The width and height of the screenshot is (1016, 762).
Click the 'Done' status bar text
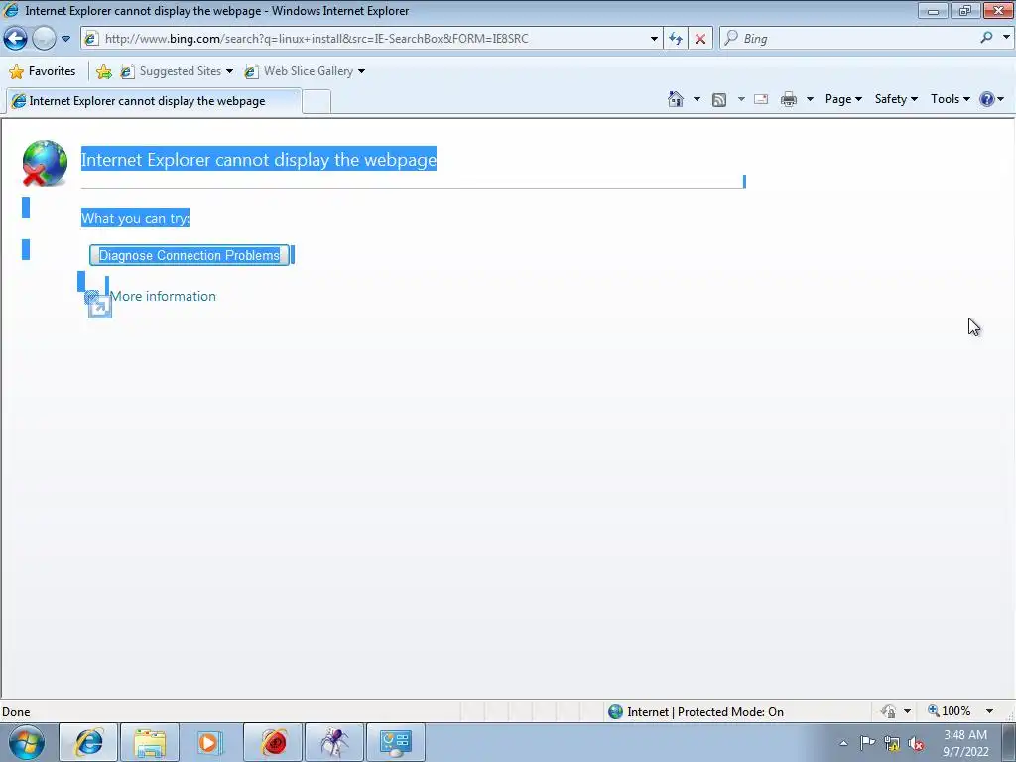click(16, 712)
